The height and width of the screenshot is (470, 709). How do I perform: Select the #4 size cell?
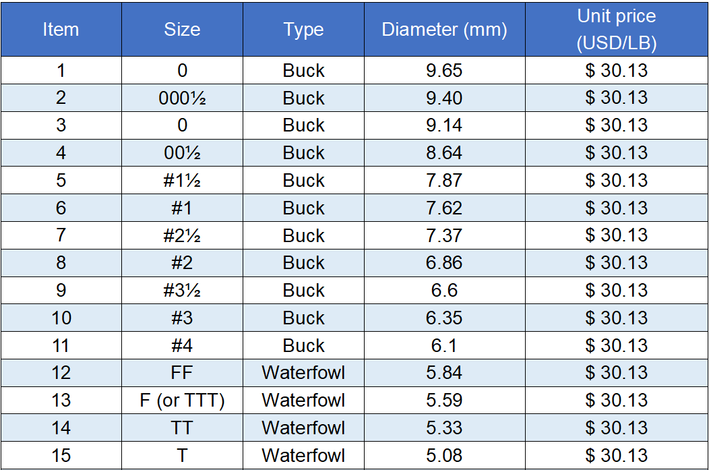[182, 346]
